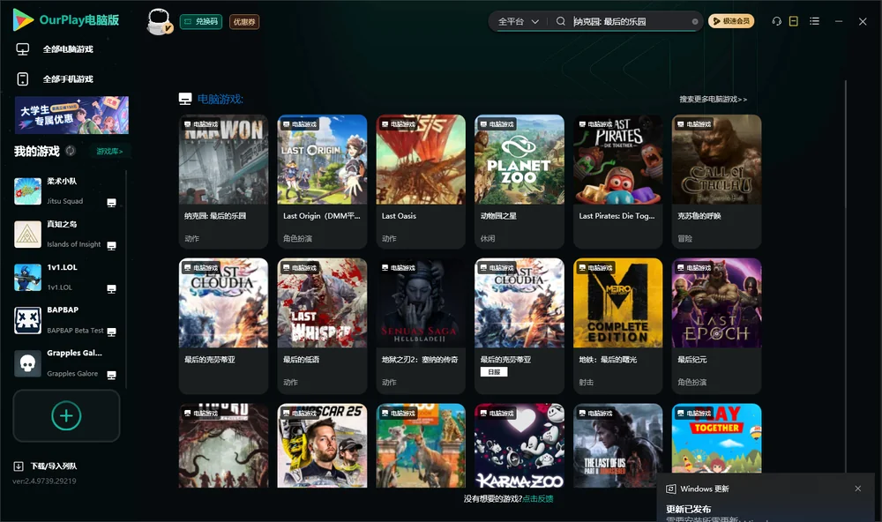Image resolution: width=882 pixels, height=522 pixels.
Task: Open 最后纪元 Last Epoch card
Action: click(x=716, y=325)
